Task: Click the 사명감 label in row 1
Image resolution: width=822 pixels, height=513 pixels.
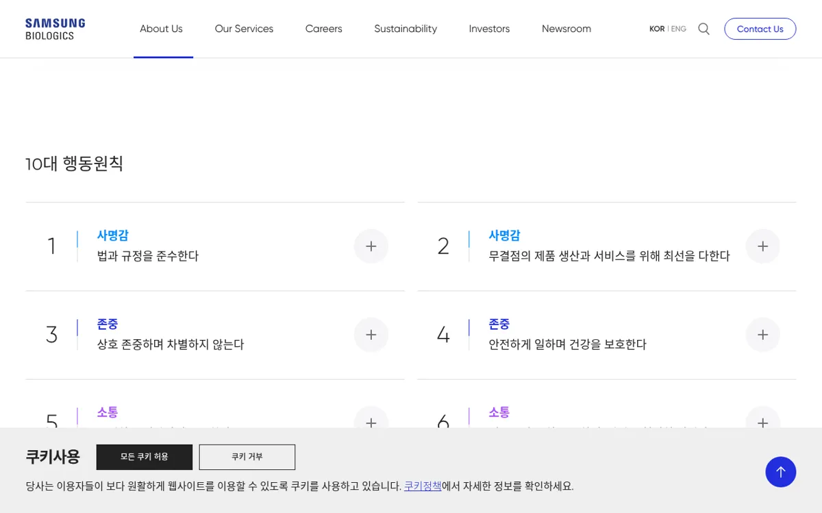Action: pyautogui.click(x=113, y=235)
